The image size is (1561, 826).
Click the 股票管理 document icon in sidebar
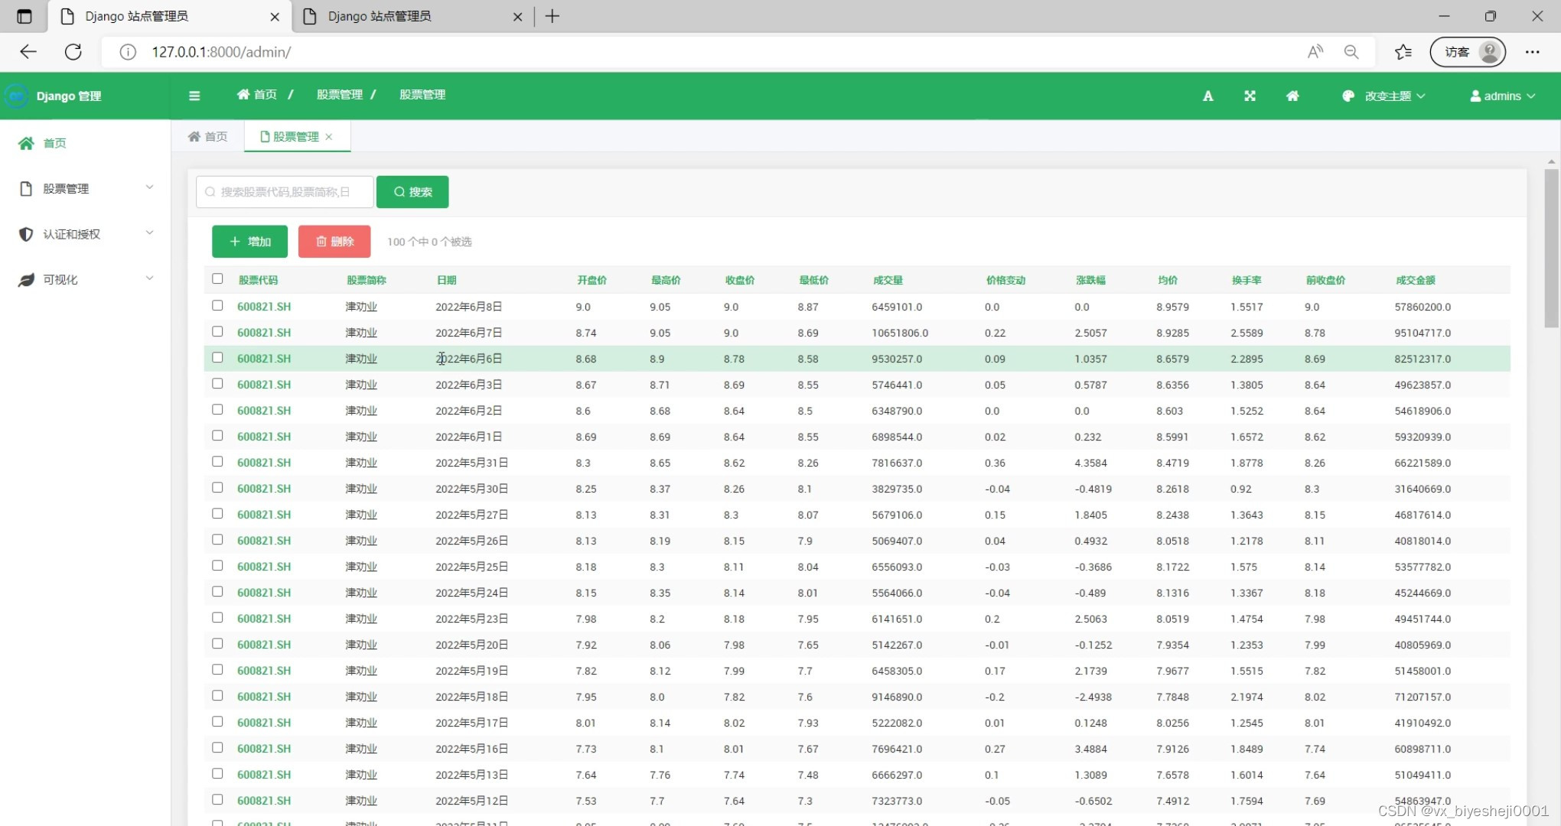(26, 189)
